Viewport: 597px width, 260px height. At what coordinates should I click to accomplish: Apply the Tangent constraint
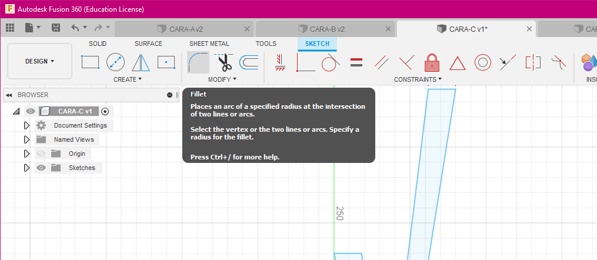pyautogui.click(x=331, y=62)
